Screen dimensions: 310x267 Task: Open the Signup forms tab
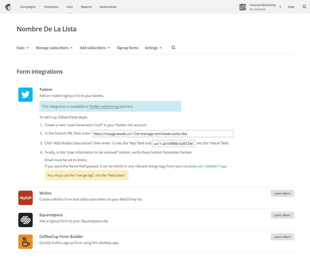point(128,48)
